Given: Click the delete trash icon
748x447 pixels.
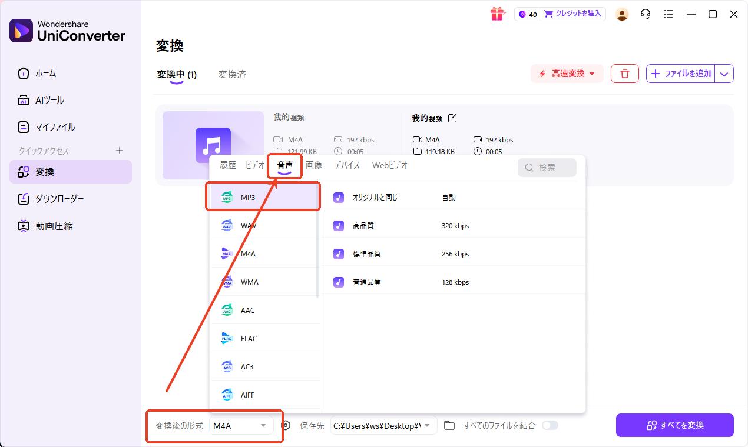Looking at the screenshot, I should 624,73.
